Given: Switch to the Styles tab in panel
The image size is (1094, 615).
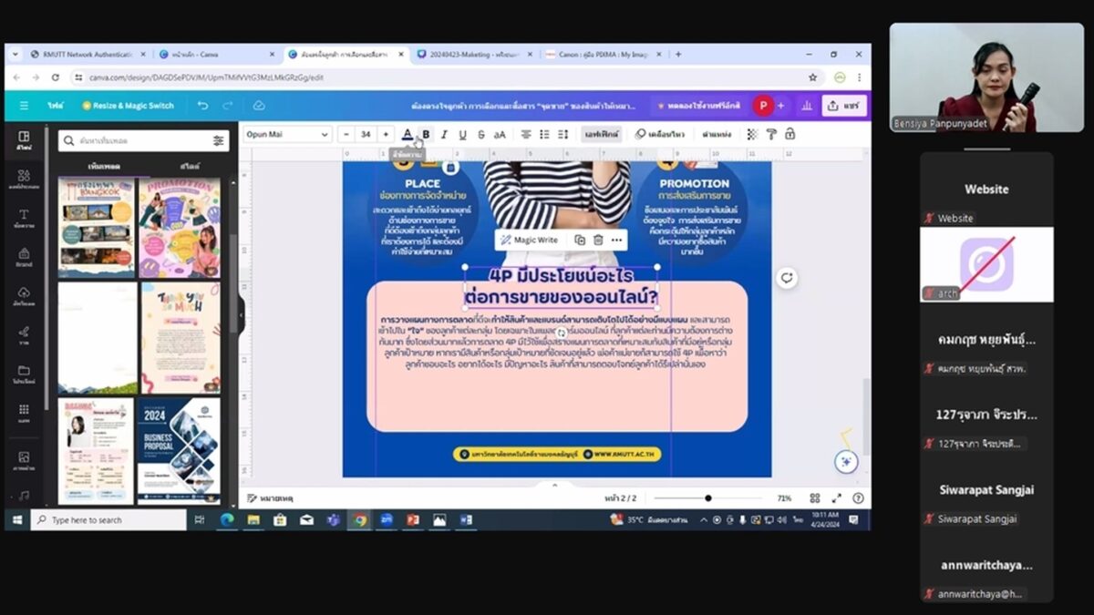Looking at the screenshot, I should click(x=190, y=167).
